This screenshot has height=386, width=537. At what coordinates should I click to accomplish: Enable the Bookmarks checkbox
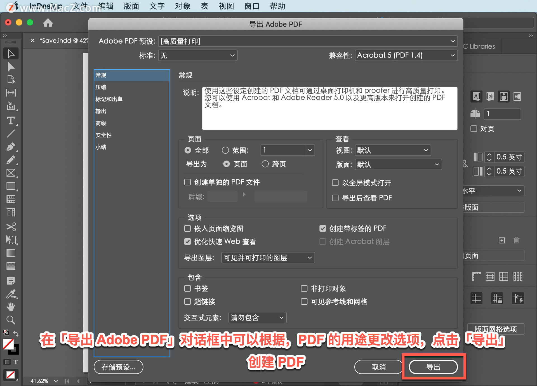[x=187, y=288]
